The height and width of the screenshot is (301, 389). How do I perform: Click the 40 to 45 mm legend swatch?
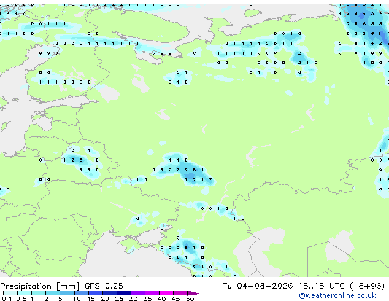(x=166, y=293)
